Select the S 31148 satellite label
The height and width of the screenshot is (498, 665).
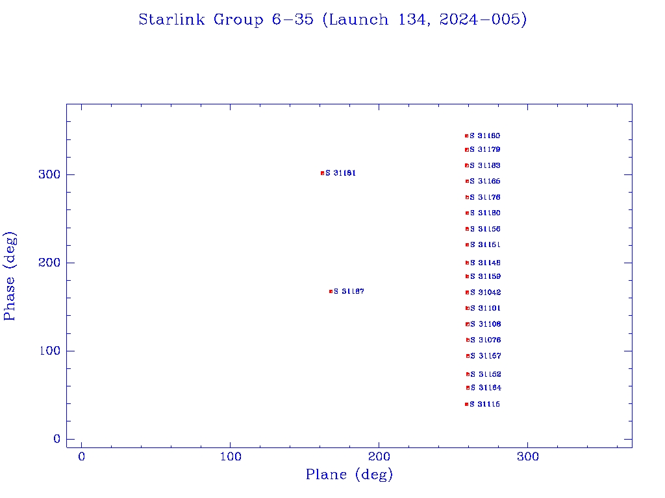tap(485, 263)
